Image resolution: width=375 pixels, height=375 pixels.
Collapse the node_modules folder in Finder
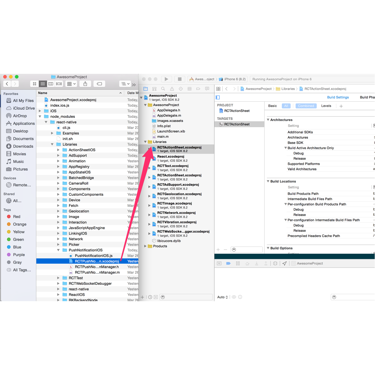(x=40, y=116)
